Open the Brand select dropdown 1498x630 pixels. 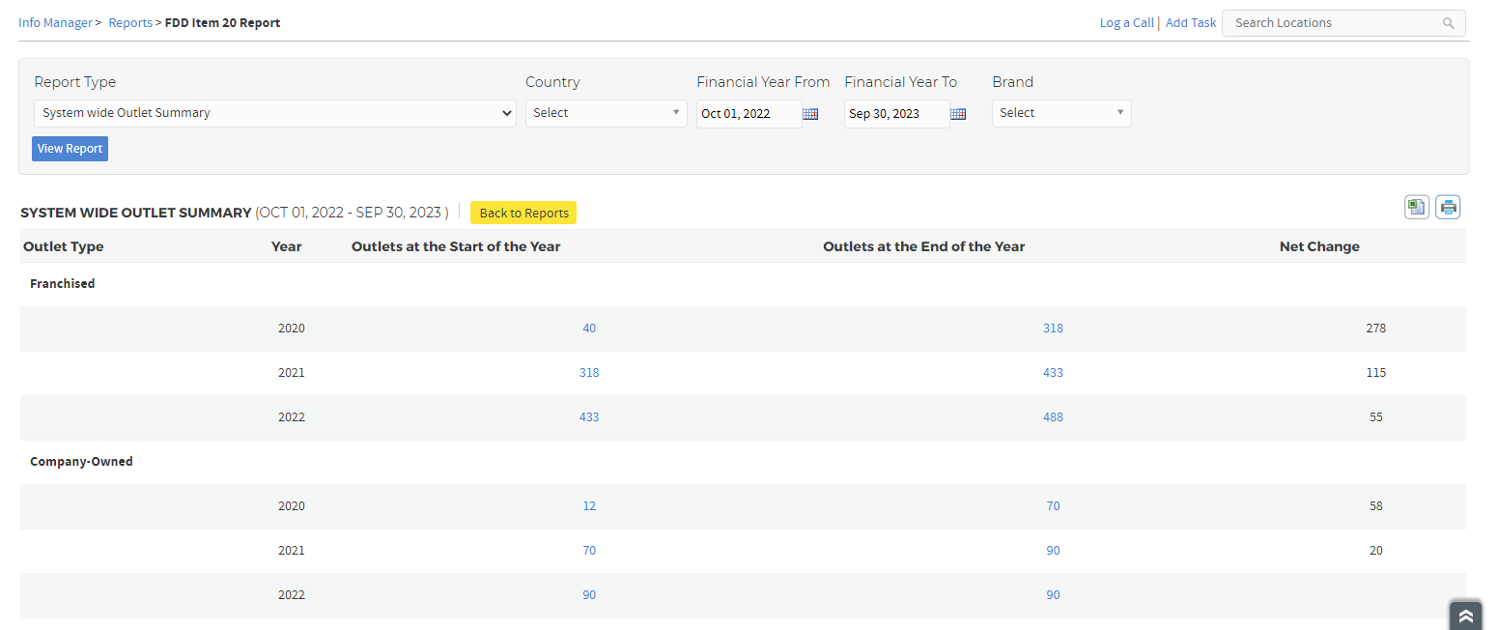pyautogui.click(x=1061, y=113)
